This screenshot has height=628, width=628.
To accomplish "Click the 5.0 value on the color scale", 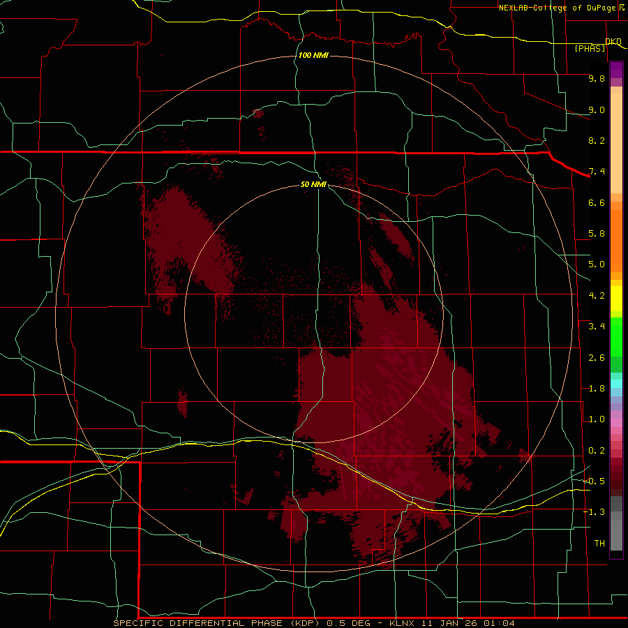I will (x=597, y=264).
